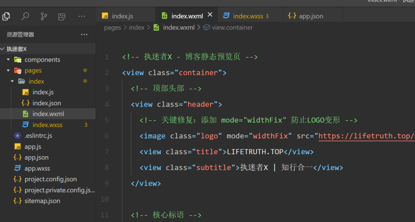Open the Source Control branch icon

[x=44, y=16]
